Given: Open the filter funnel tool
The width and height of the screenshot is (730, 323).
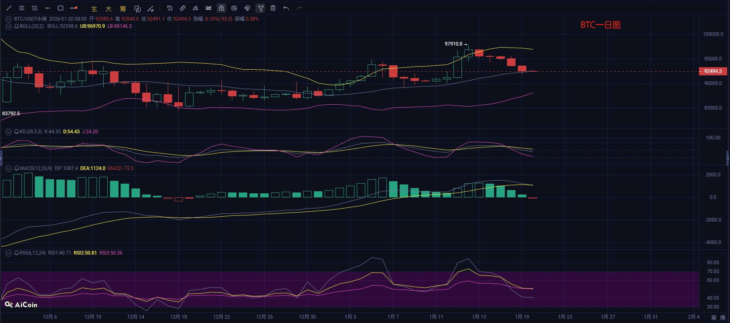Looking at the screenshot, I should pos(261,8).
